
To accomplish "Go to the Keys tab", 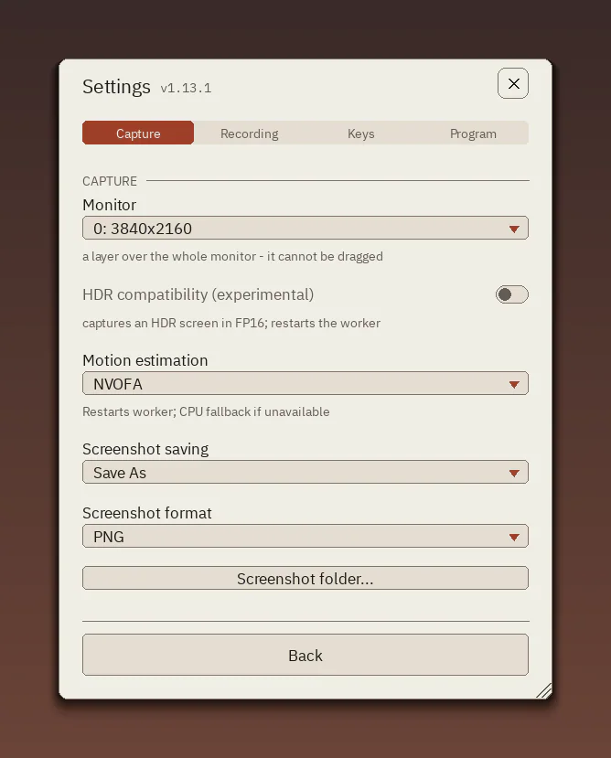I will coord(361,133).
